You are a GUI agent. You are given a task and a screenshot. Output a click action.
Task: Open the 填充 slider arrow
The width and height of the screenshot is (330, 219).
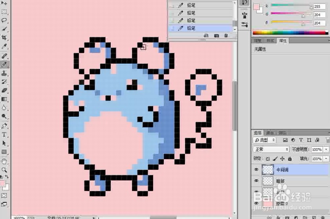326,159
